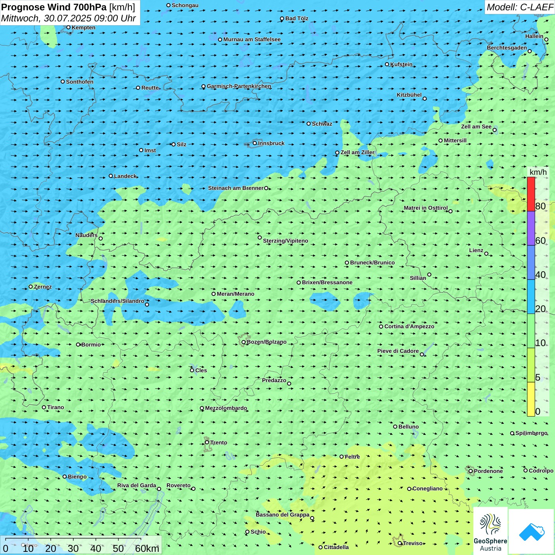
Task: Click the 'Kufstein' town label
Action: (401, 64)
